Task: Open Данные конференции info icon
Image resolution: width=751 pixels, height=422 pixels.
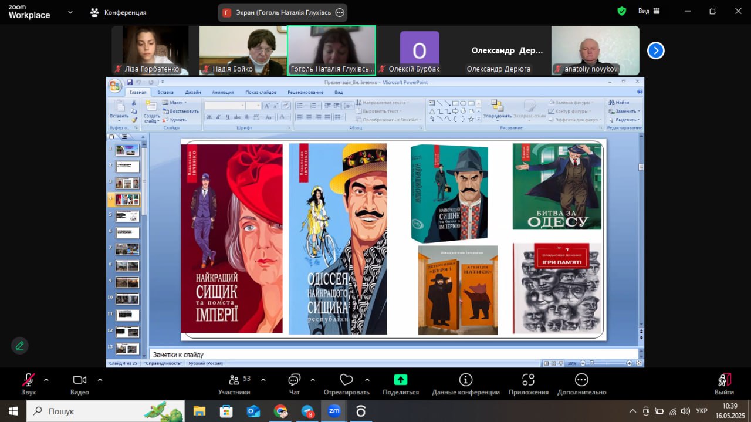Action: tap(466, 380)
